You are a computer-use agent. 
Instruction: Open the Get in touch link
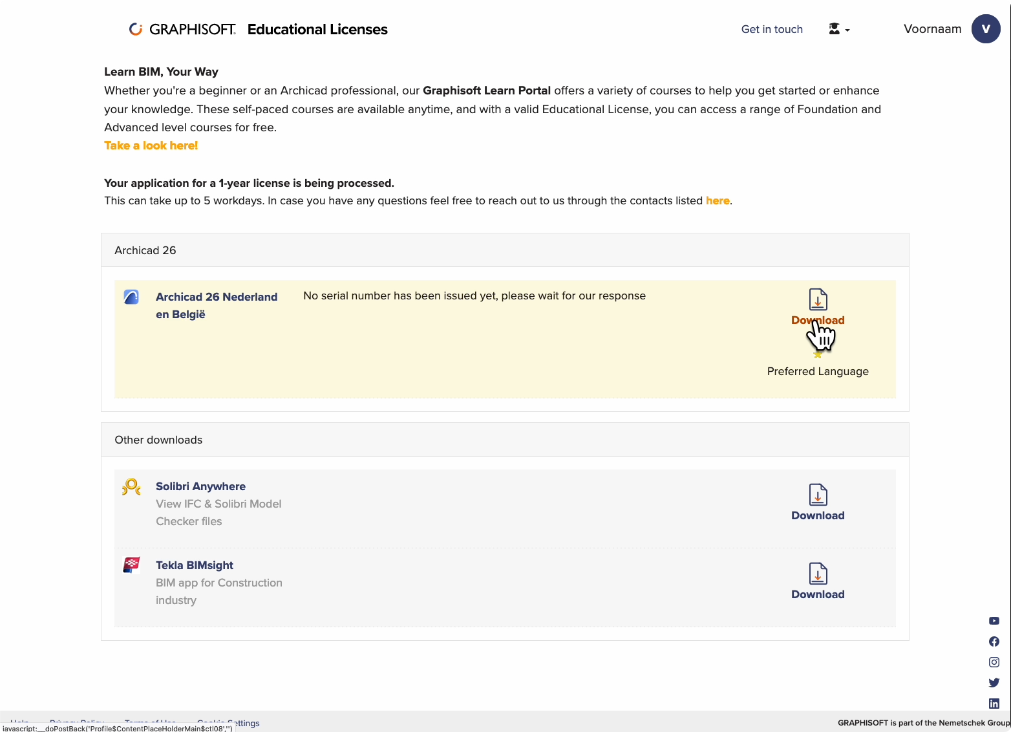click(x=772, y=29)
